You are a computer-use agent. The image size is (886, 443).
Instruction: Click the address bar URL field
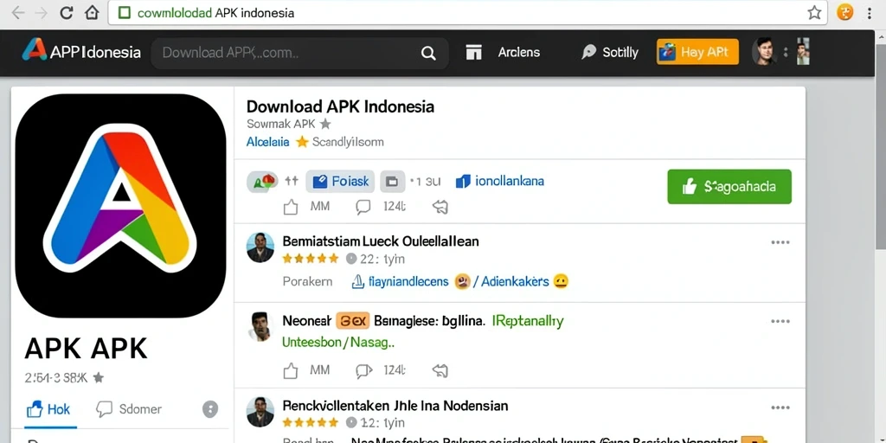pos(468,12)
